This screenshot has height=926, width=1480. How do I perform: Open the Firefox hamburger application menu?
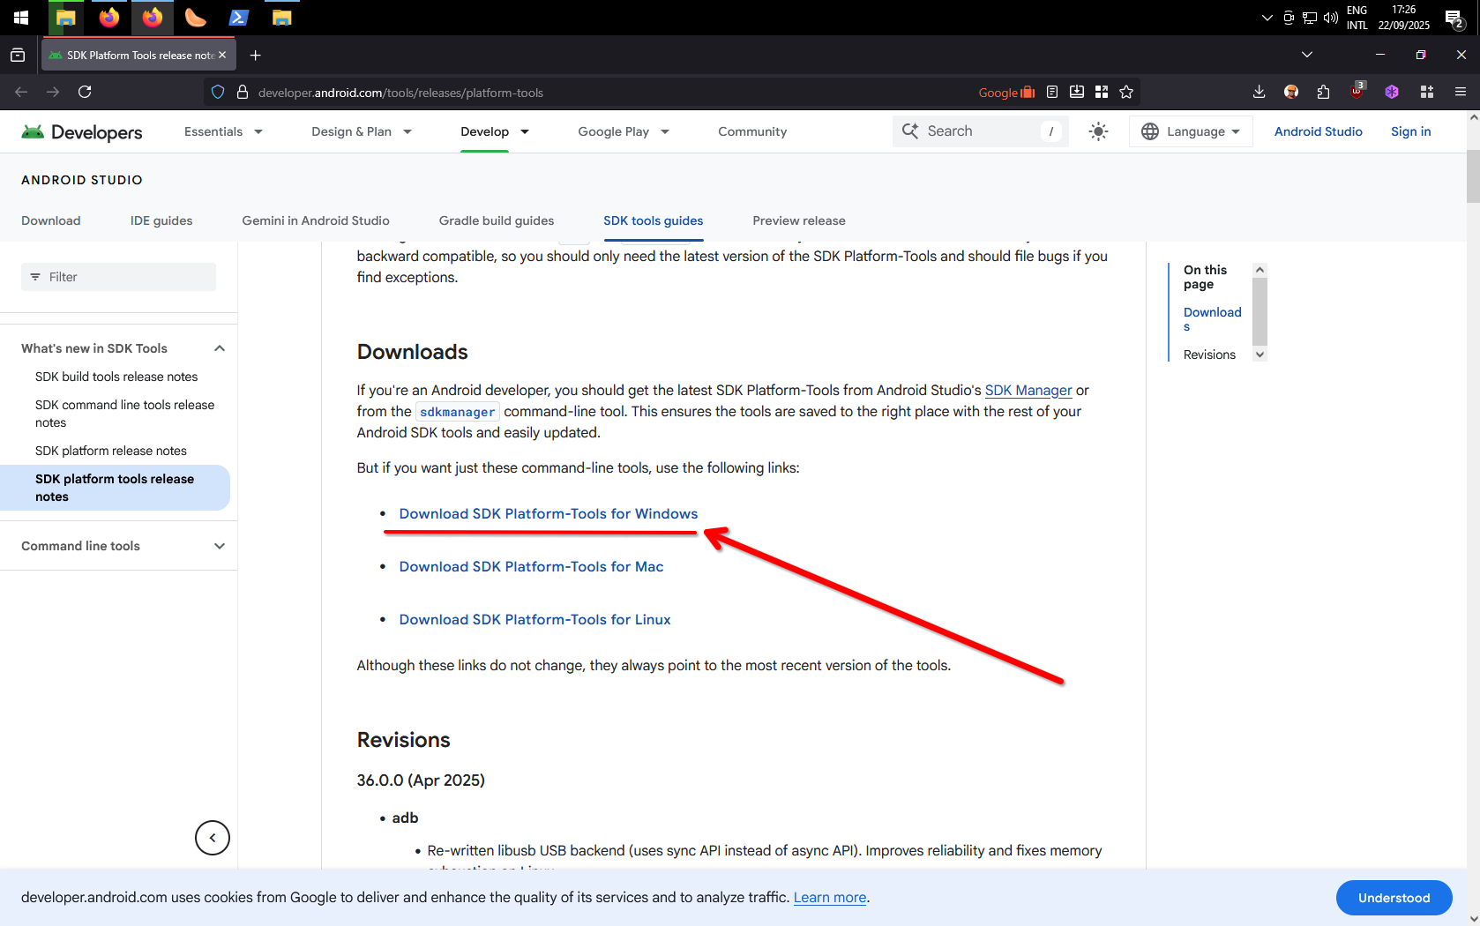pyautogui.click(x=1461, y=92)
